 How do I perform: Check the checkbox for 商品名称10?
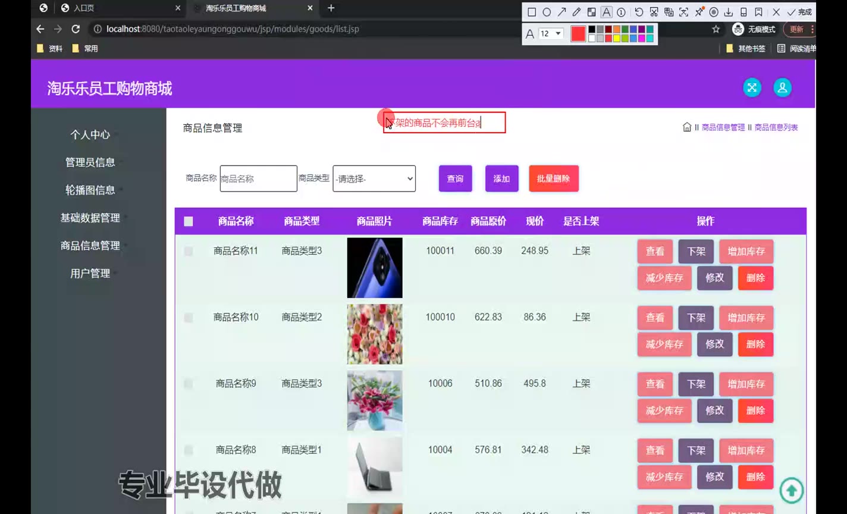189,318
